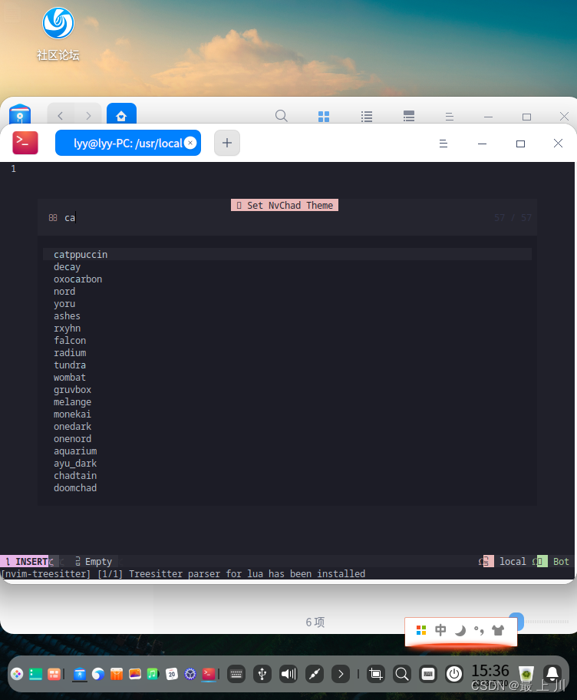Switch file manager to list view
Screen dimensions: 577x700
[367, 117]
